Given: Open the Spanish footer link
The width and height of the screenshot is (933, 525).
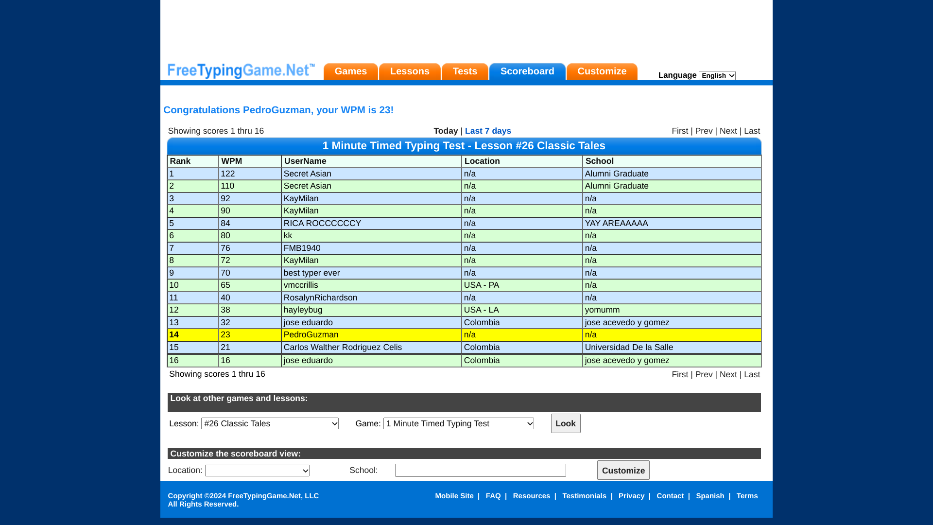Looking at the screenshot, I should (x=709, y=496).
